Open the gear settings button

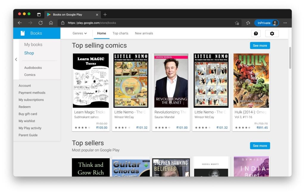(x=272, y=33)
